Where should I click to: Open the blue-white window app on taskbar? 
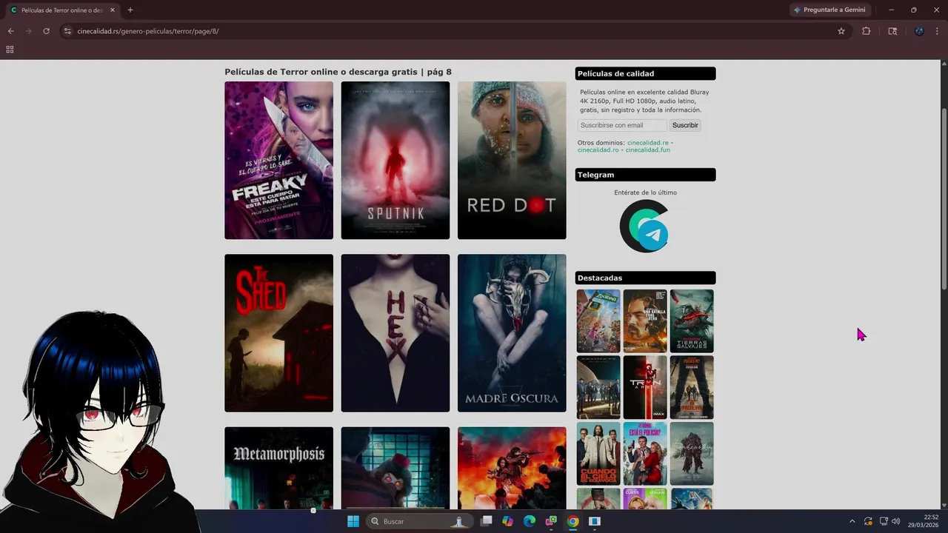[594, 521]
